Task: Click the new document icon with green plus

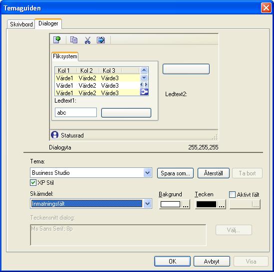Action: (x=57, y=40)
